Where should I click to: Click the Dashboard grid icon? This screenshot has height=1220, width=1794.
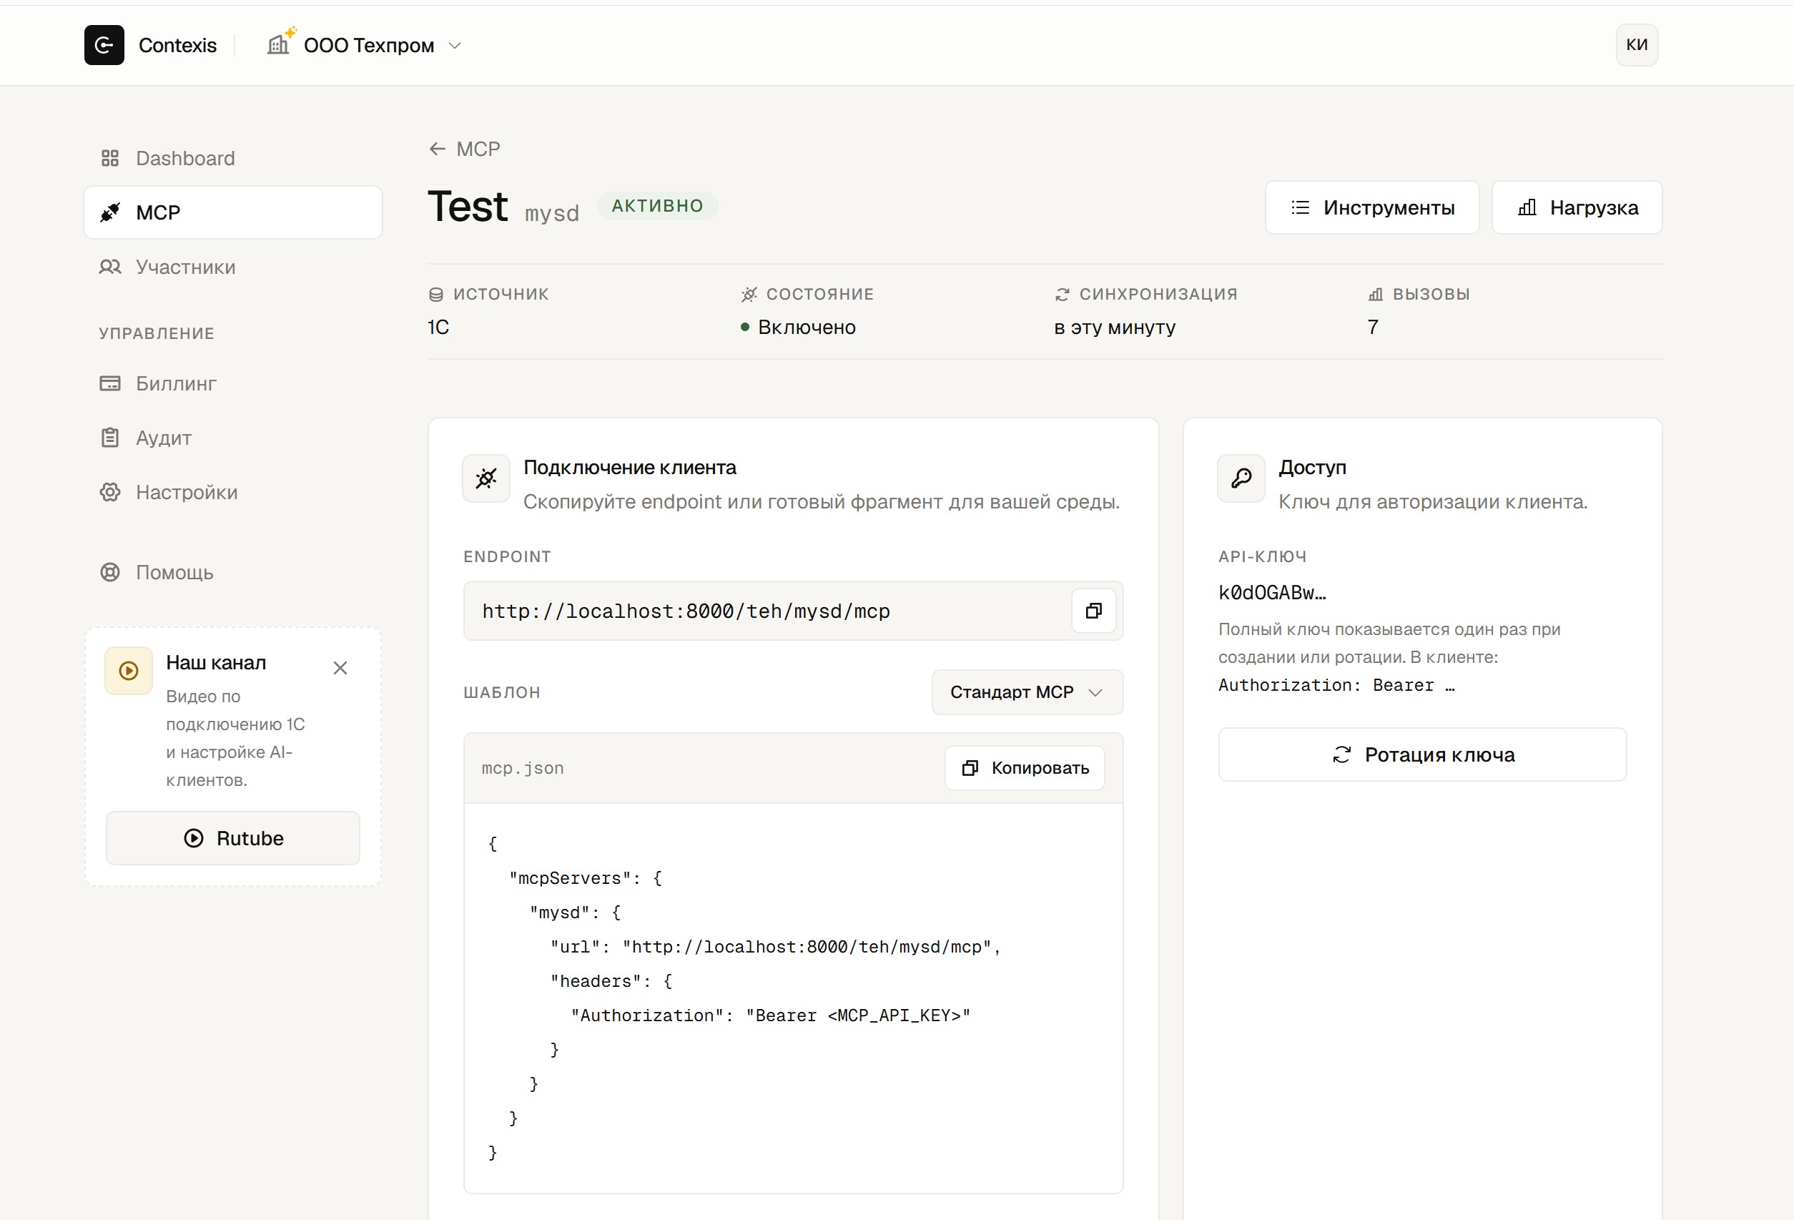(110, 158)
